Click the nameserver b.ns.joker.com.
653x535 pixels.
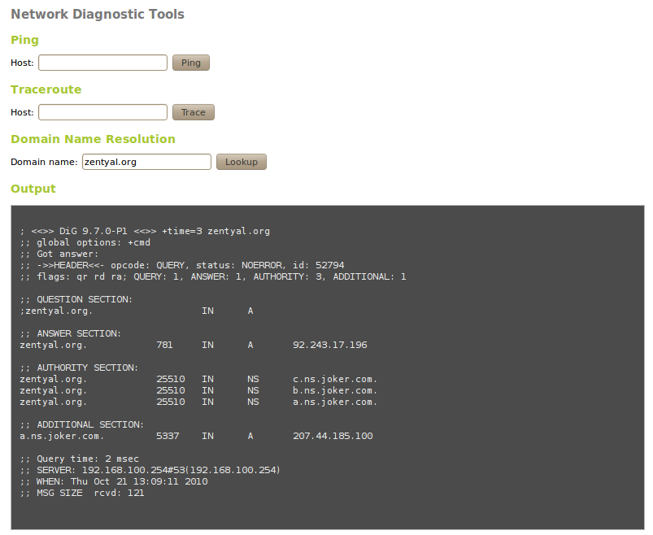335,390
